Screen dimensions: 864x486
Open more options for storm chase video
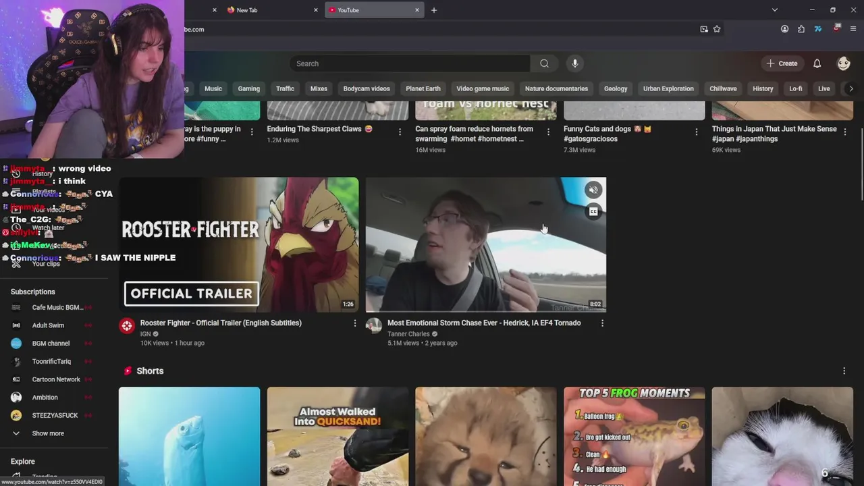602,323
